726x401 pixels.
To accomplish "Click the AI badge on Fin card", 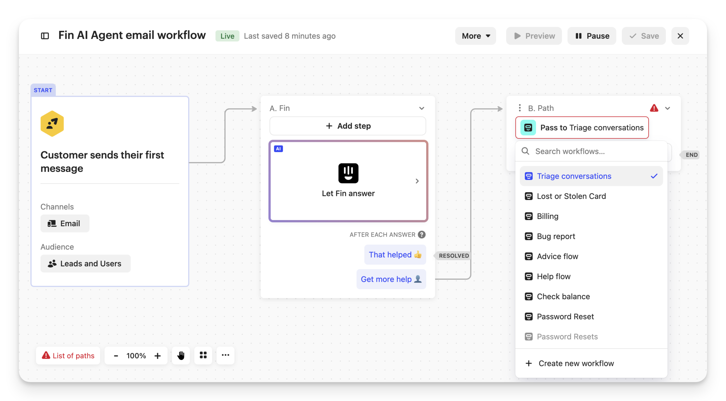I will pos(278,149).
